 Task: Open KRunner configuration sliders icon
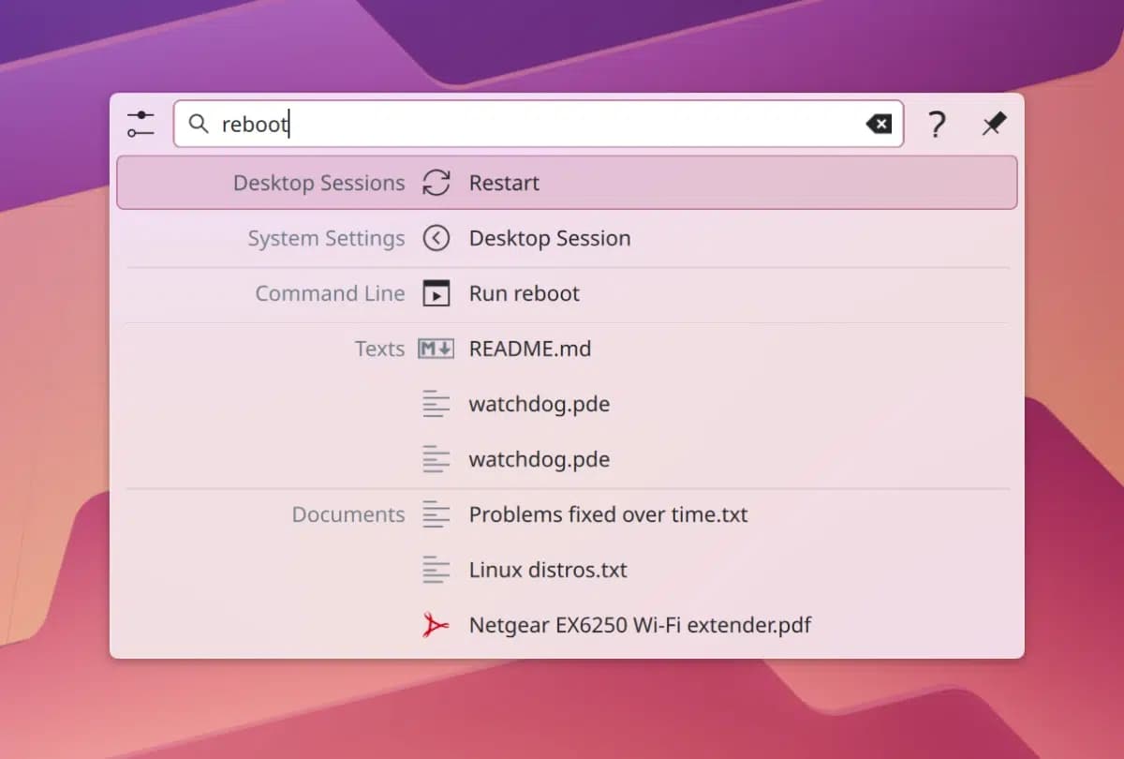click(140, 124)
